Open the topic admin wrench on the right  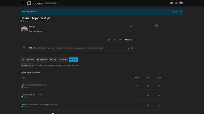click(x=156, y=26)
